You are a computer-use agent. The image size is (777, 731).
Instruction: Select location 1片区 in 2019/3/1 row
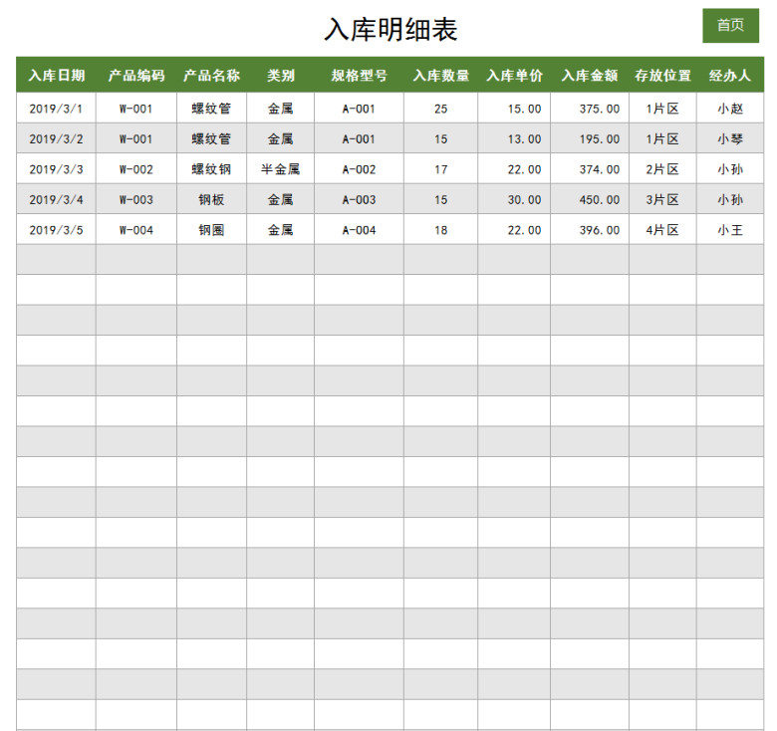pyautogui.click(x=662, y=109)
